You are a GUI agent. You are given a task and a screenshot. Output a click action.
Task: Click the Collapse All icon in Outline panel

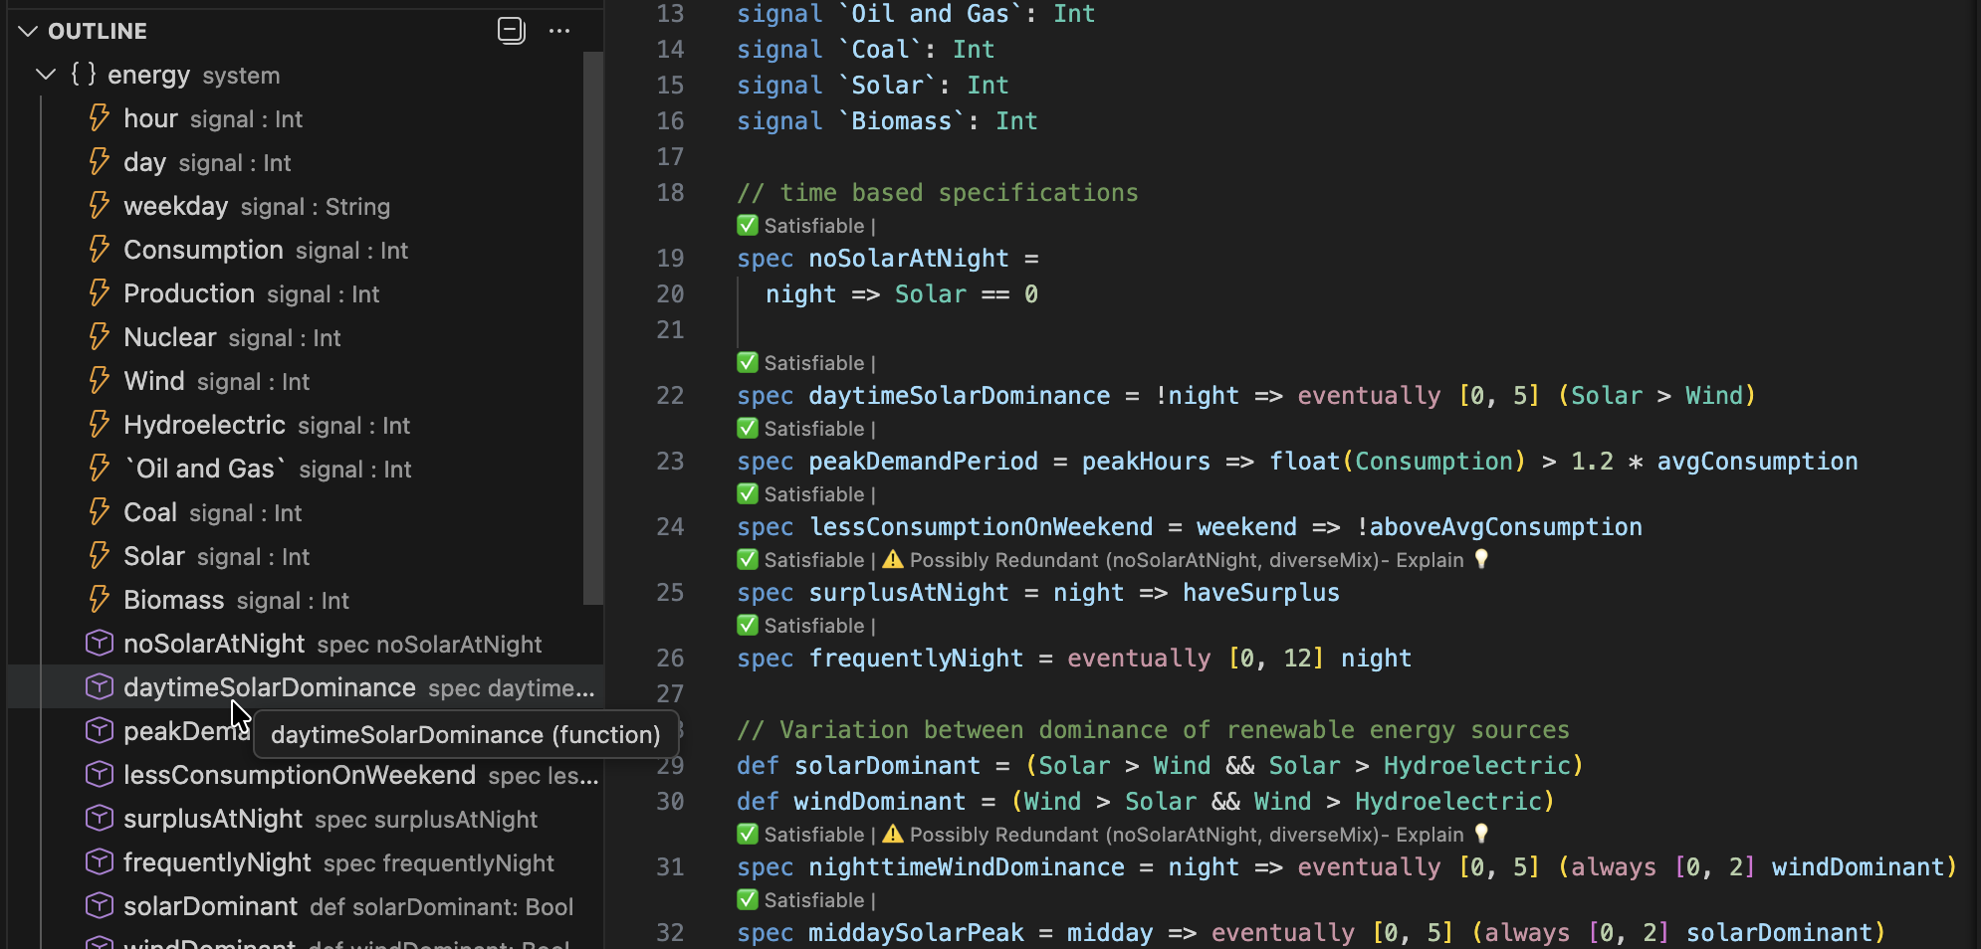[x=511, y=30]
